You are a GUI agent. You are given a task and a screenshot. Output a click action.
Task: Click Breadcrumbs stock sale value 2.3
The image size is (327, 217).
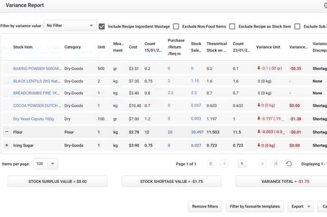(x=194, y=93)
